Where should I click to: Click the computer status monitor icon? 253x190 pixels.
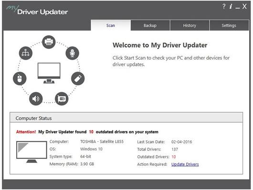click(32, 152)
